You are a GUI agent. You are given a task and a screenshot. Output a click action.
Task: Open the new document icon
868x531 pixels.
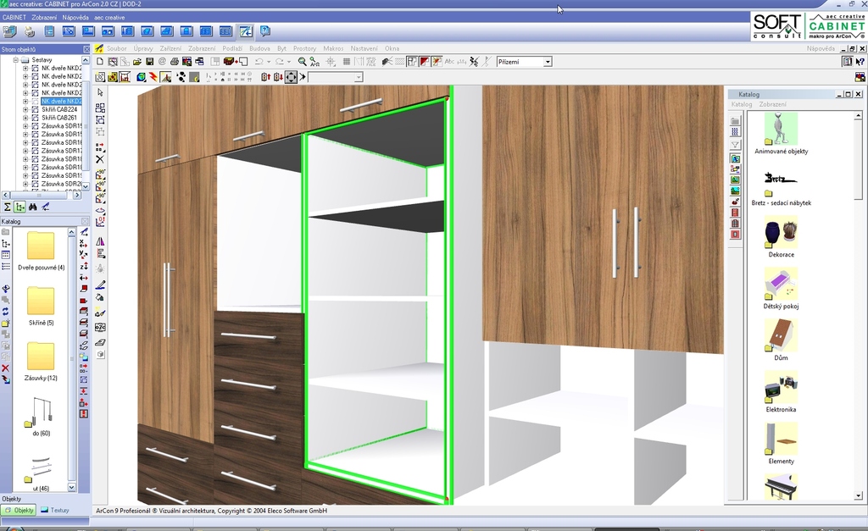100,62
